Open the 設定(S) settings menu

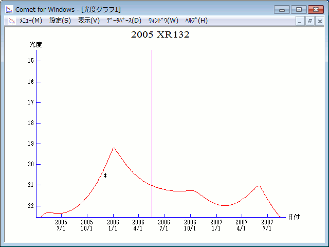coord(60,21)
